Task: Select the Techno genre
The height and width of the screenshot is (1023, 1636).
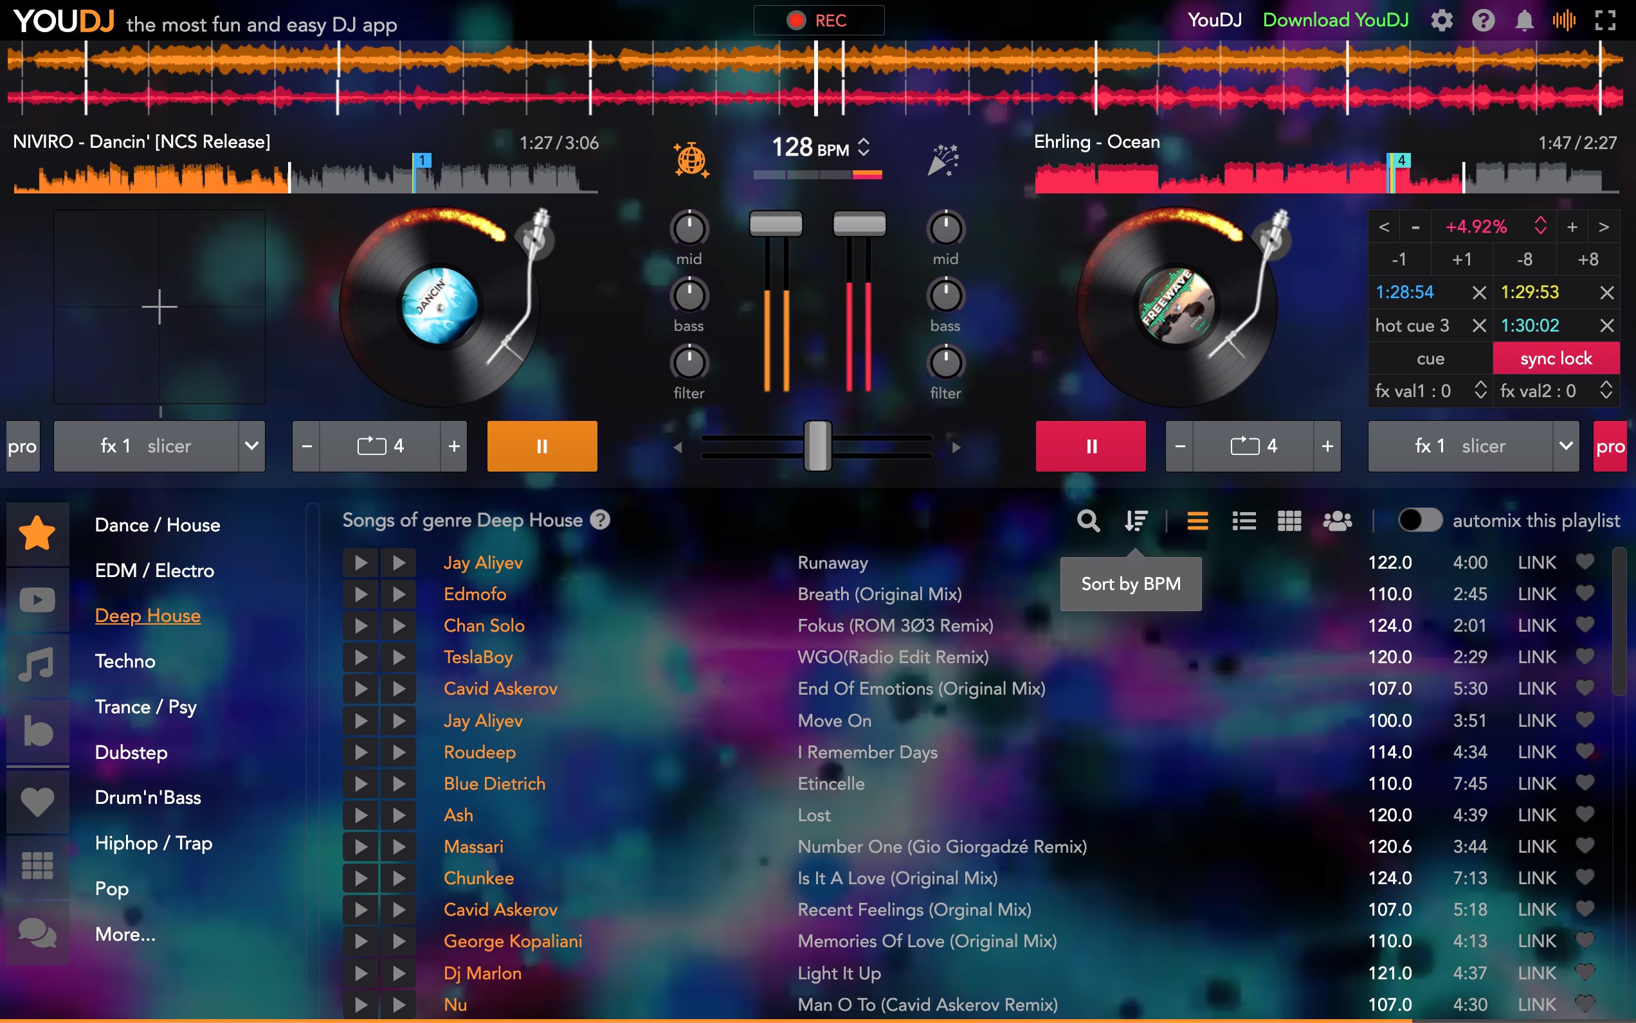Action: (x=125, y=661)
